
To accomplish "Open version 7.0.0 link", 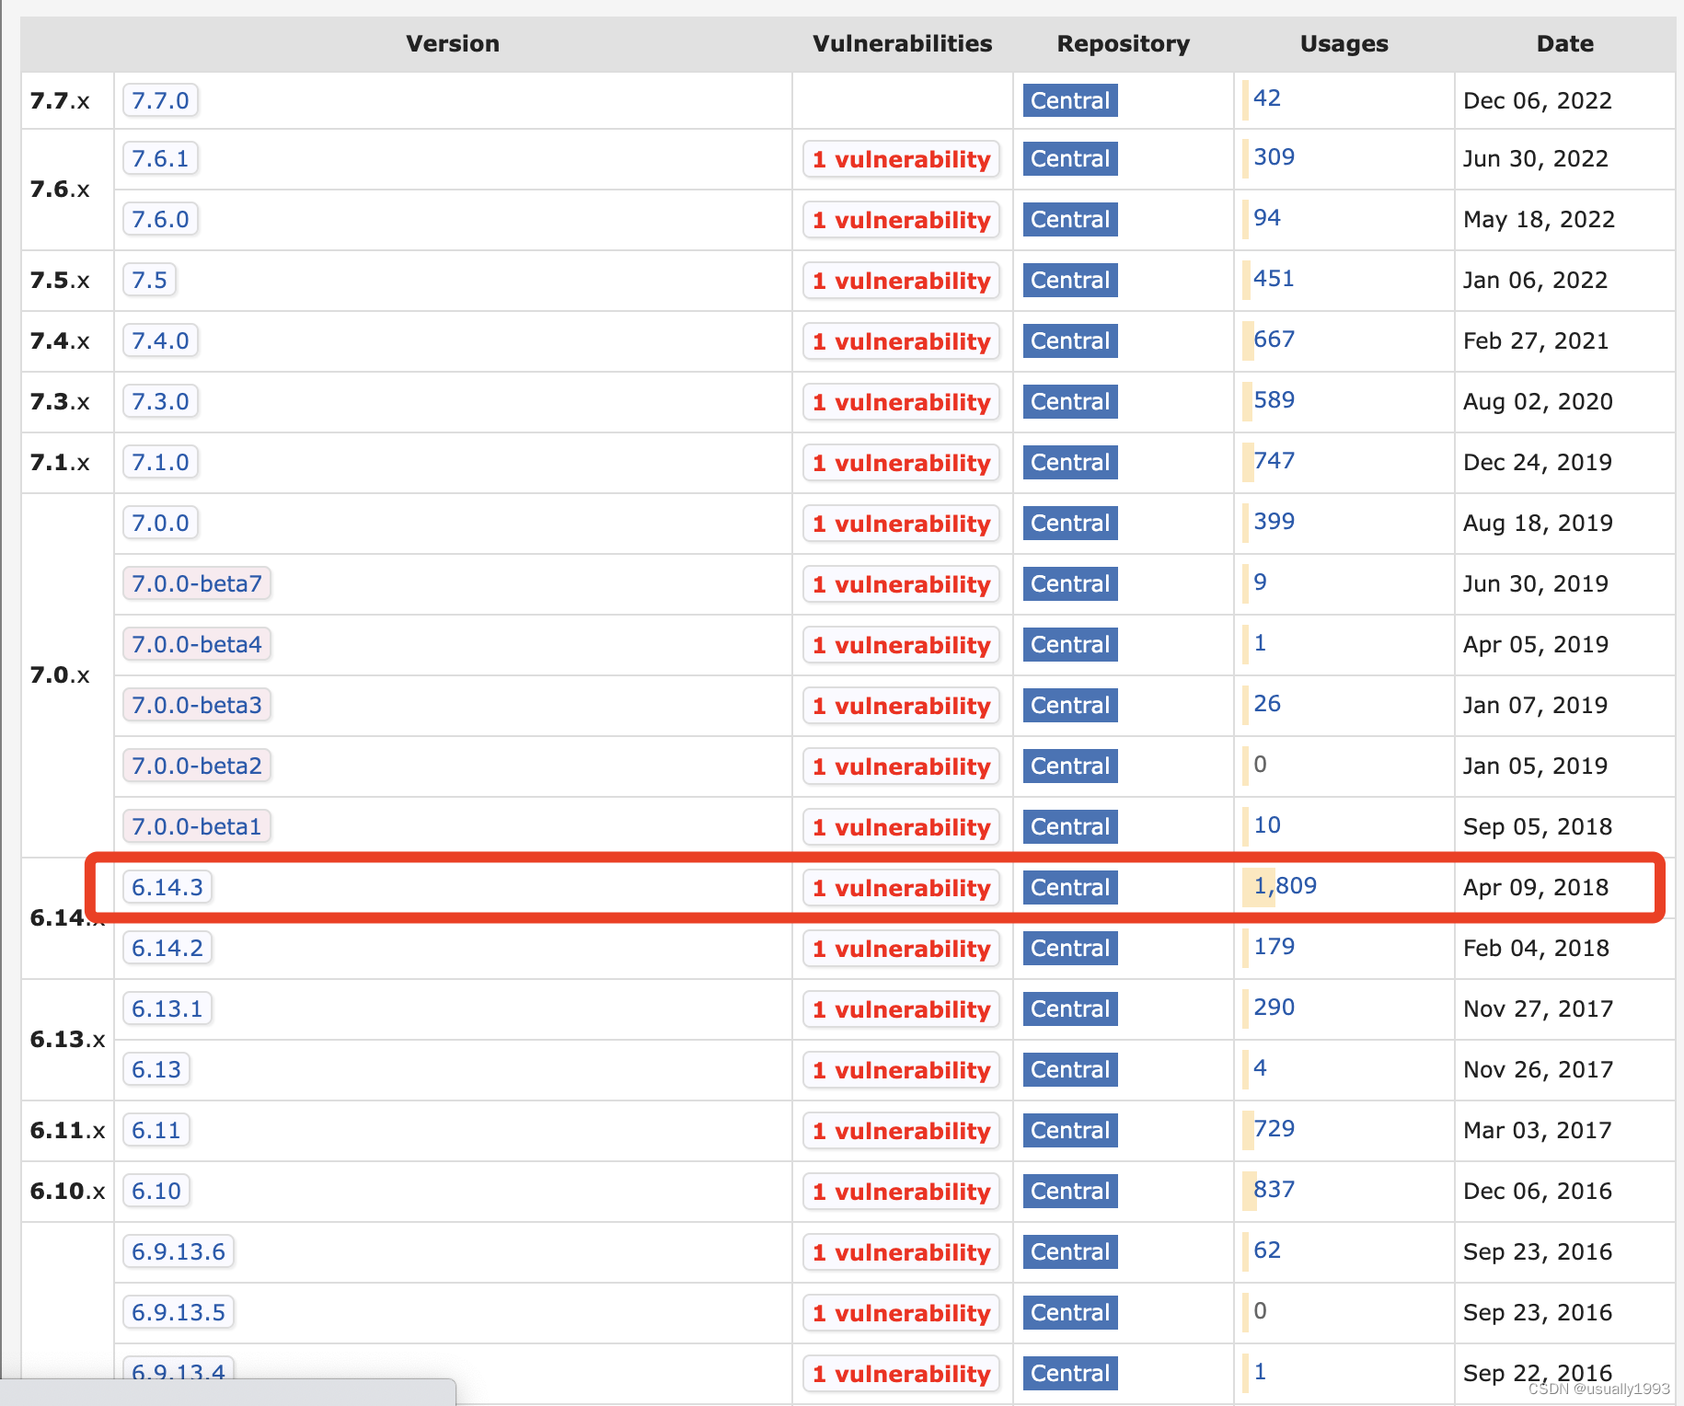I will (160, 523).
